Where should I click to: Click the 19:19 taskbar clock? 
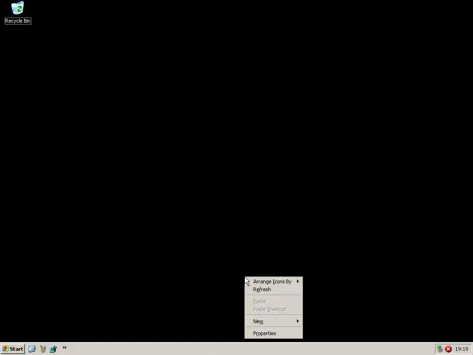pyautogui.click(x=461, y=349)
